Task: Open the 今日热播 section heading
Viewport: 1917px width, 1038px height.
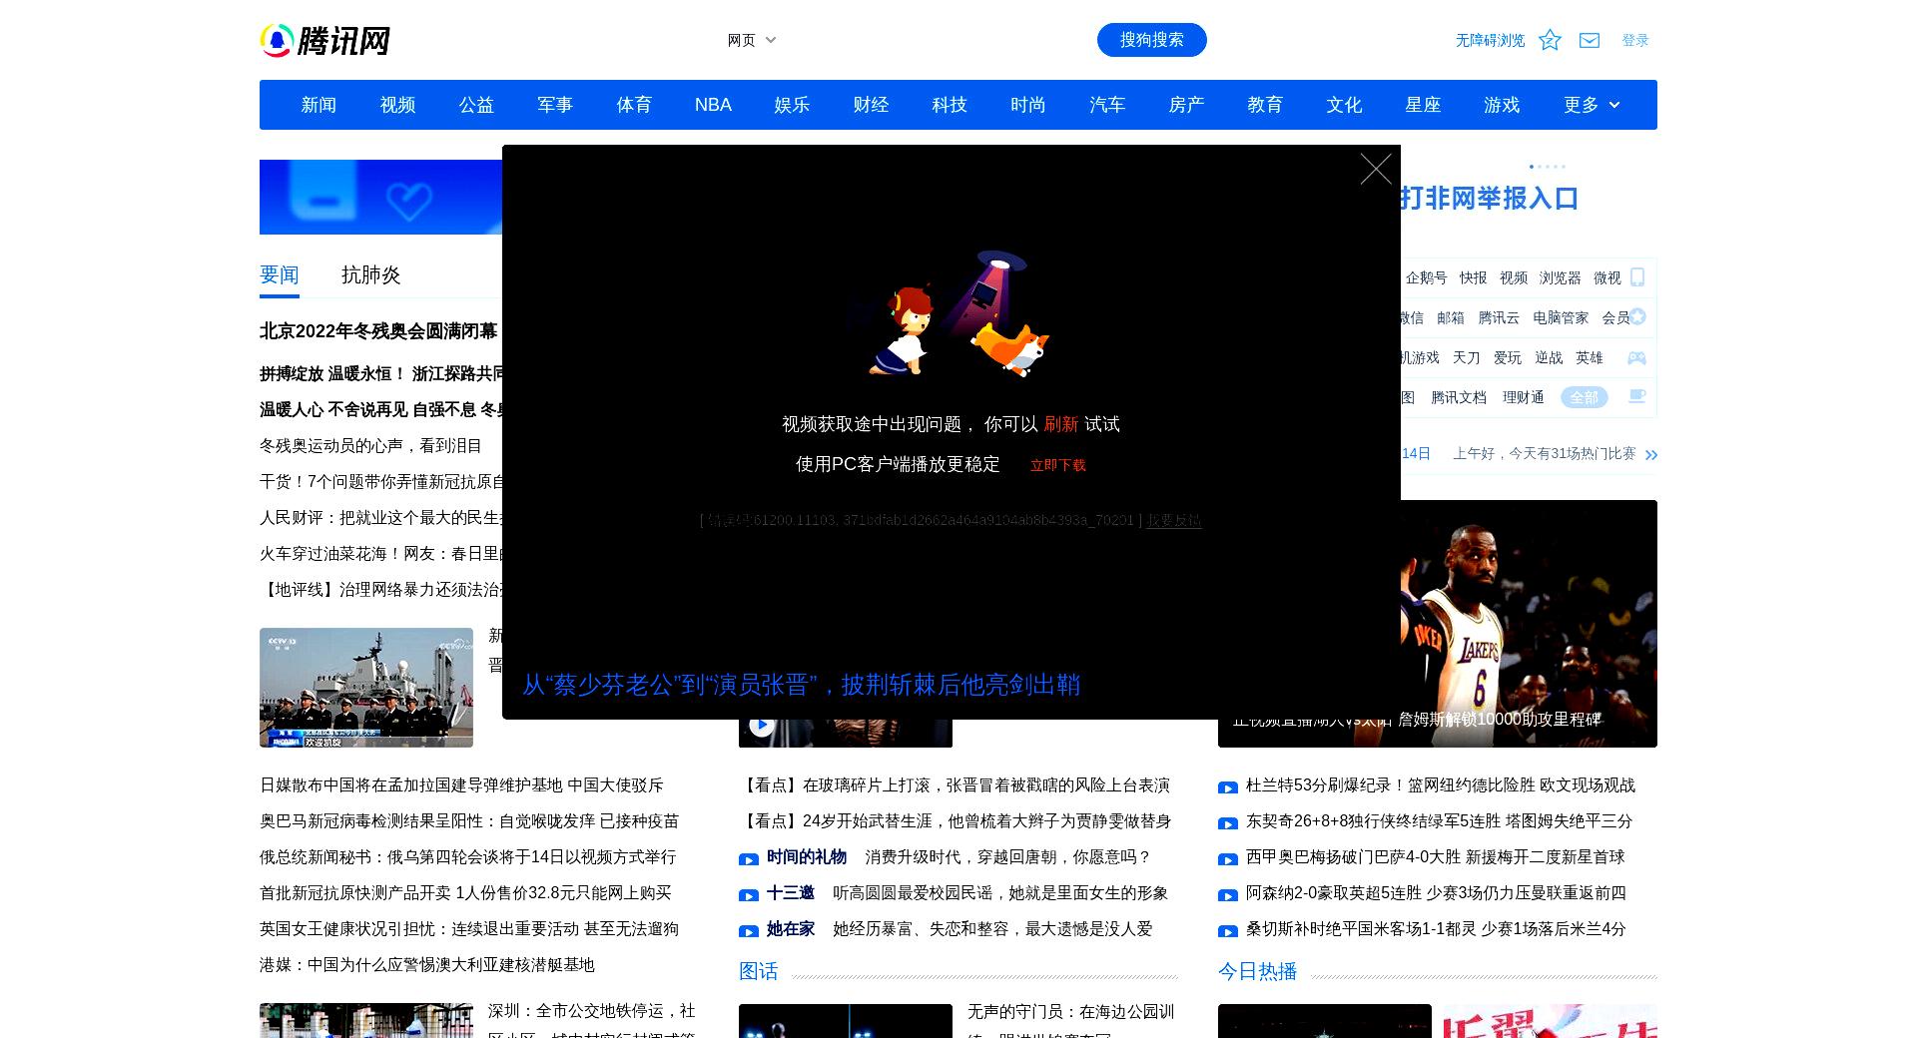Action: (x=1257, y=971)
